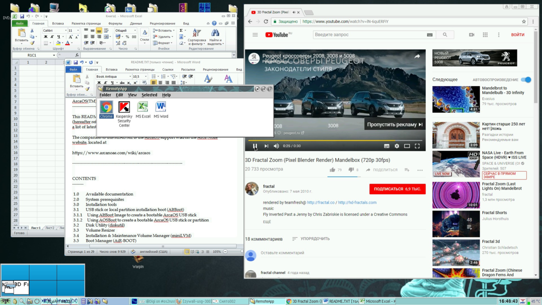Click Excel's AutoSum sigma icon

click(181, 31)
